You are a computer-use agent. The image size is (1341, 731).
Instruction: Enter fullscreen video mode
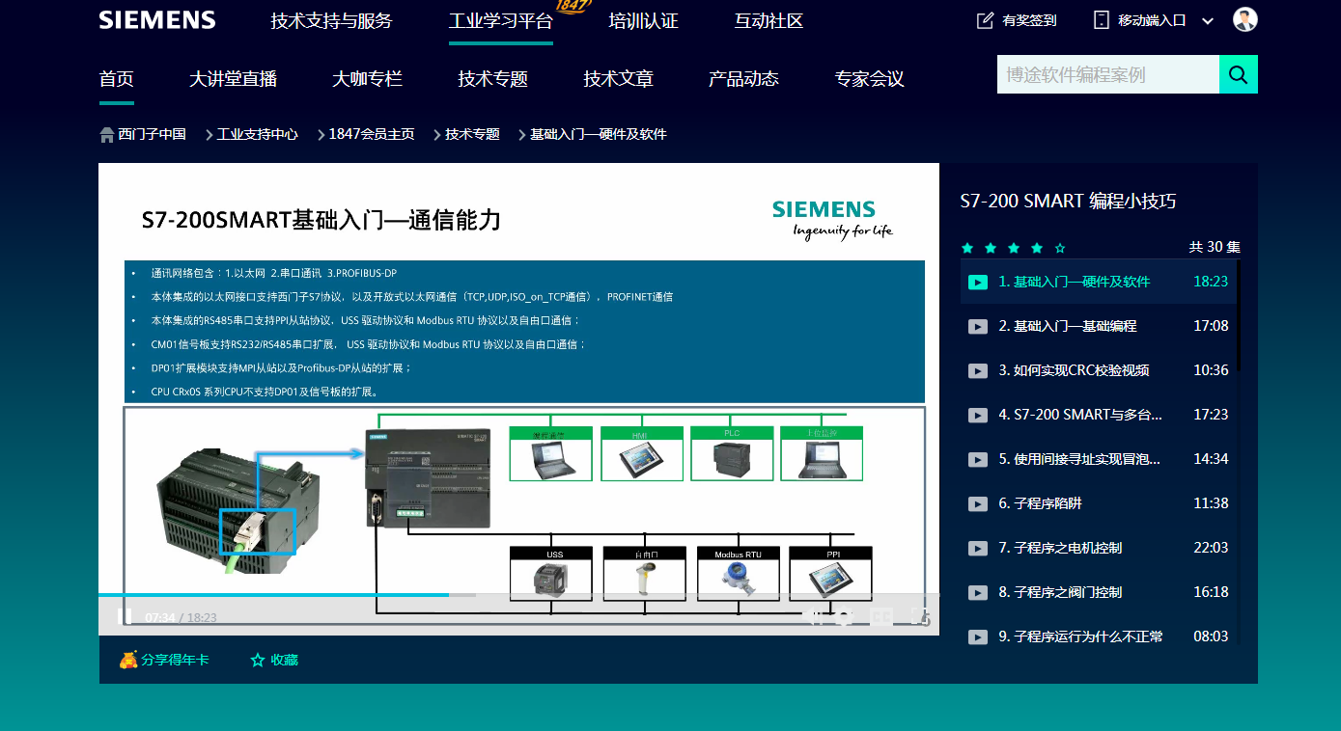[x=920, y=617]
